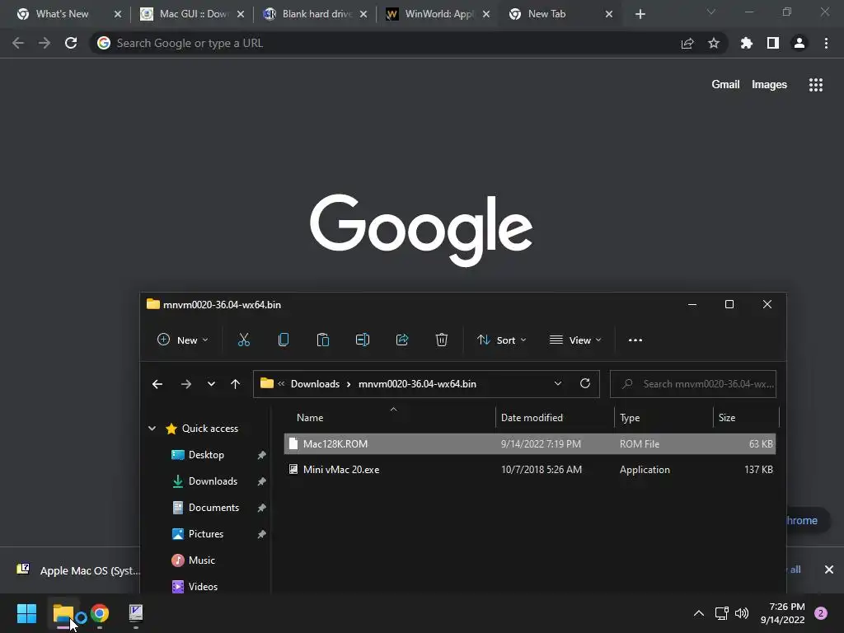Screen dimensions: 844x633
Task: Click the Mini vMac taskbar icon
Action: tap(136, 612)
